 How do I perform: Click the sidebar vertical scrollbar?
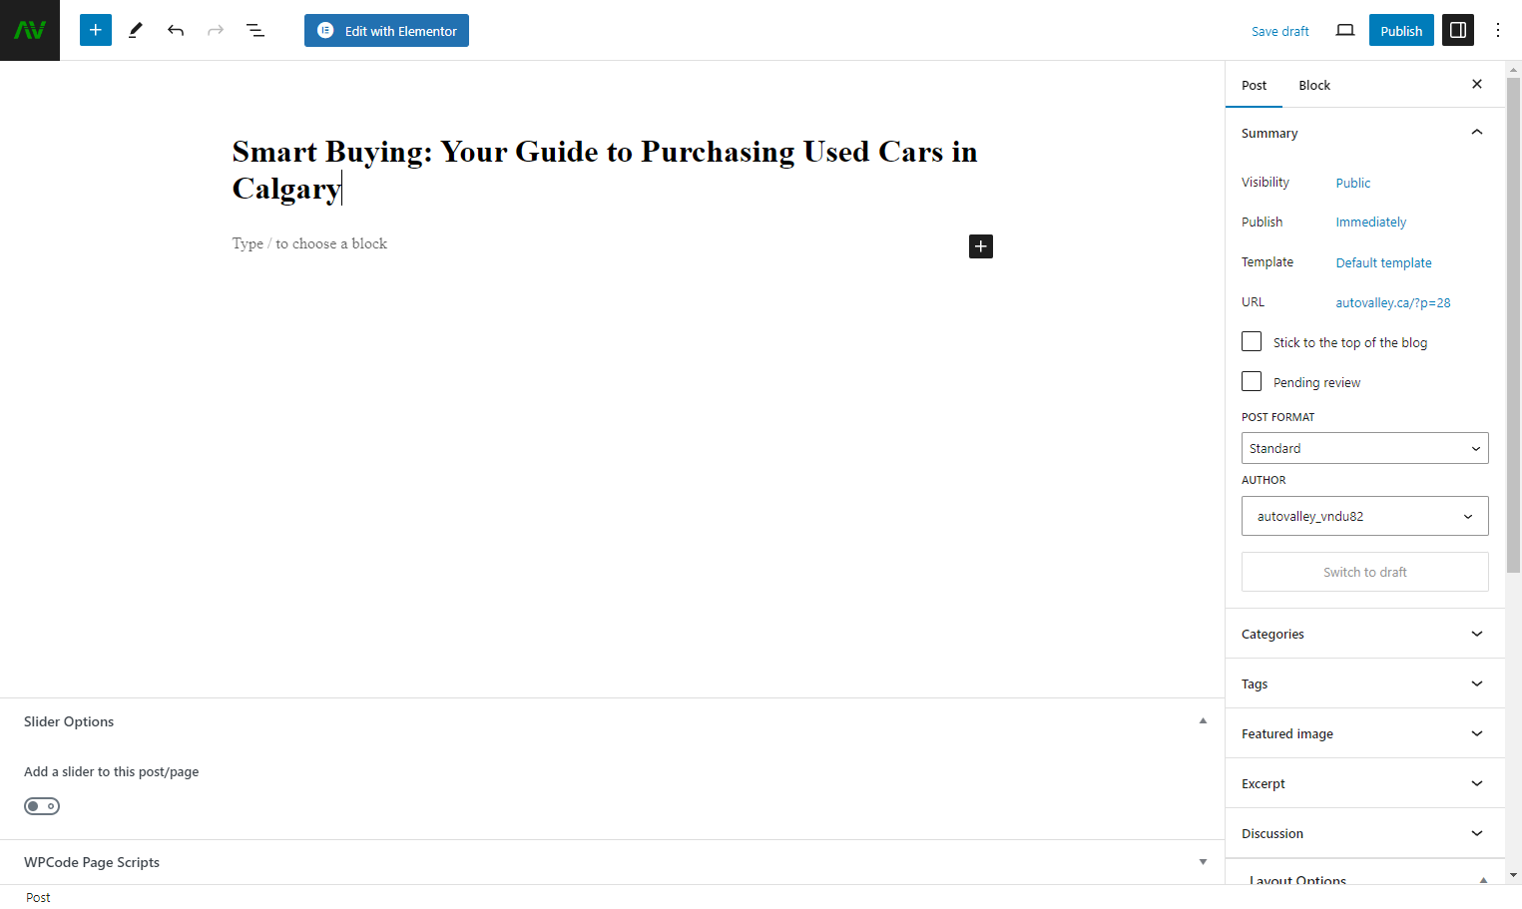coord(1513,324)
